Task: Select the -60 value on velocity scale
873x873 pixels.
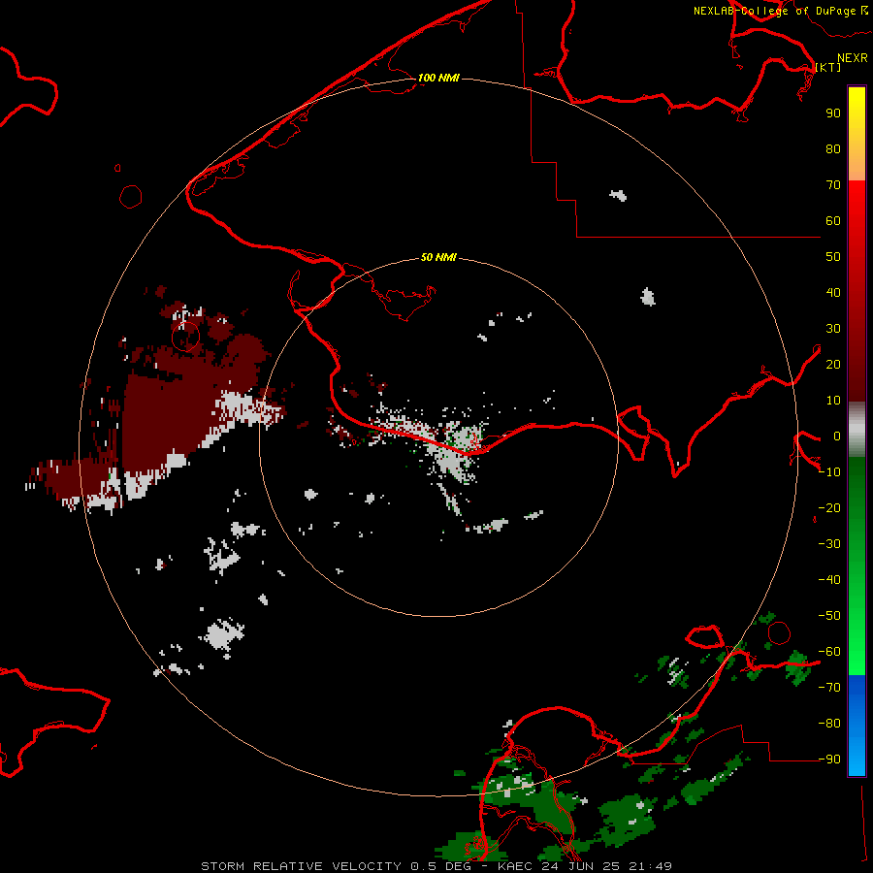Action: (x=829, y=652)
